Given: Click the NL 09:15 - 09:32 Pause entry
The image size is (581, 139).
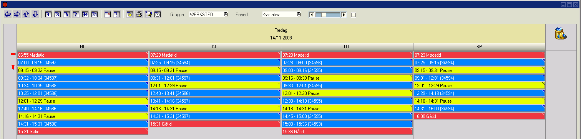Looking at the screenshot, I should click(x=83, y=70).
